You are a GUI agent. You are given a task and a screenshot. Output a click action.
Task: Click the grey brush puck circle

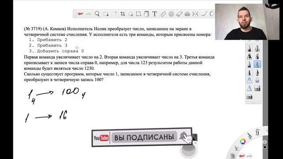click(x=188, y=150)
